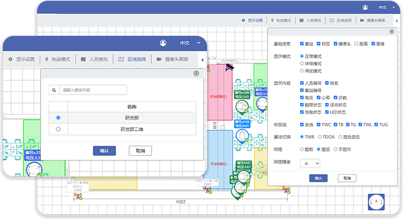The height and width of the screenshot is (219, 403).
Task: Toggle the 电压 checkbox
Action: pos(302,97)
